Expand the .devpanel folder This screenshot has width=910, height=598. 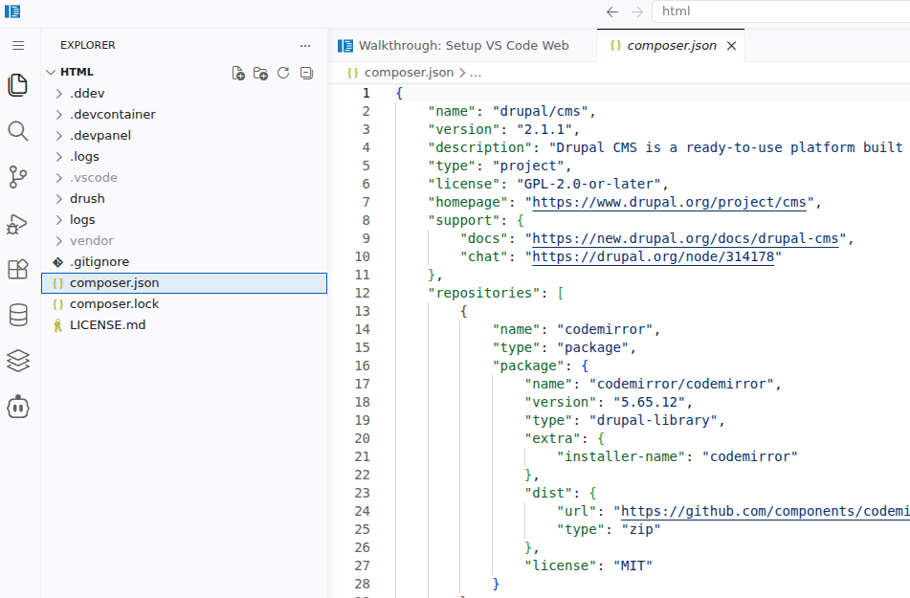pyautogui.click(x=58, y=135)
